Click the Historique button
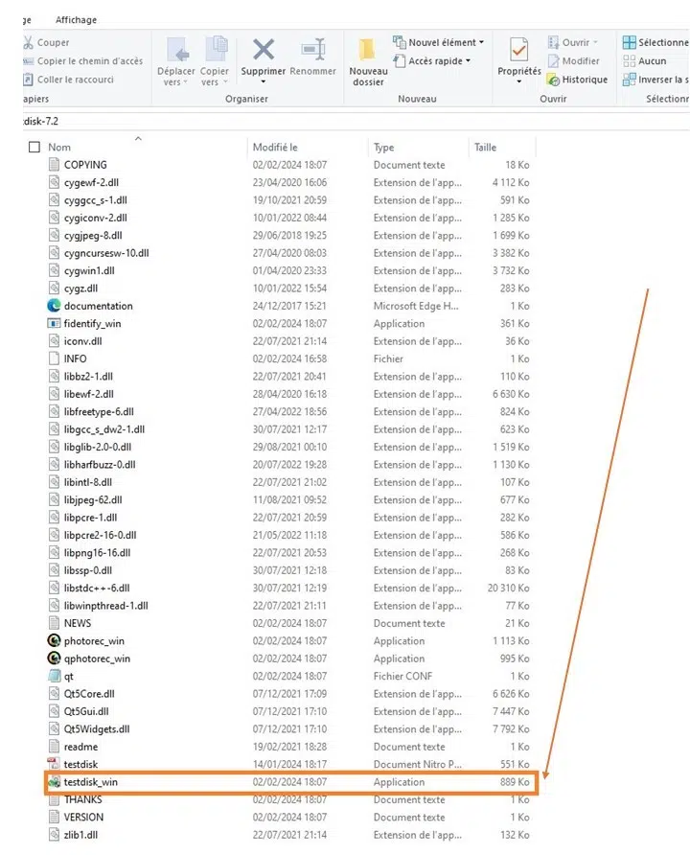The image size is (690, 855). (x=577, y=80)
